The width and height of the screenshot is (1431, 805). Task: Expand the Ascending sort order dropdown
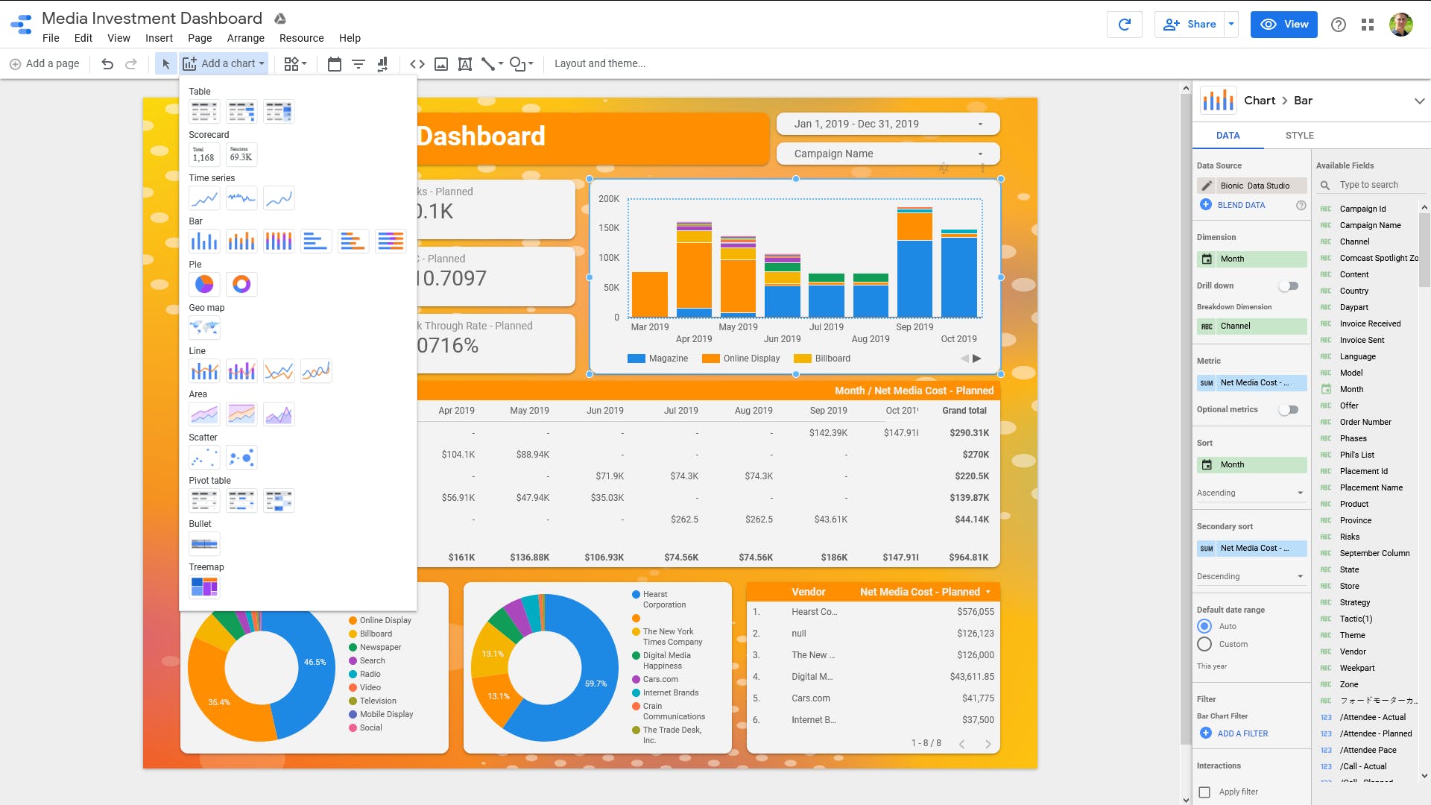point(1251,493)
